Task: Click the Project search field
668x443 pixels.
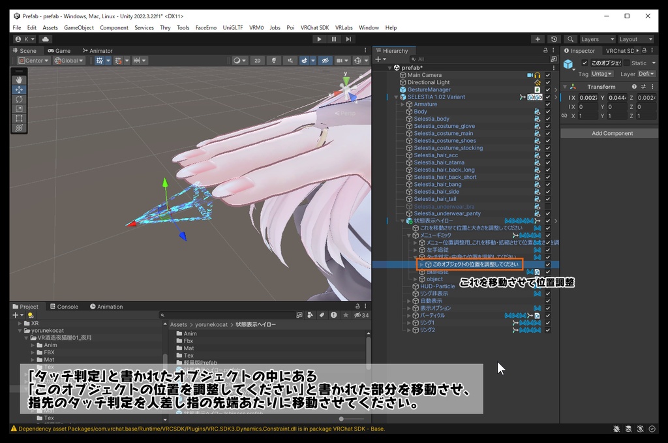Action: pyautogui.click(x=227, y=315)
